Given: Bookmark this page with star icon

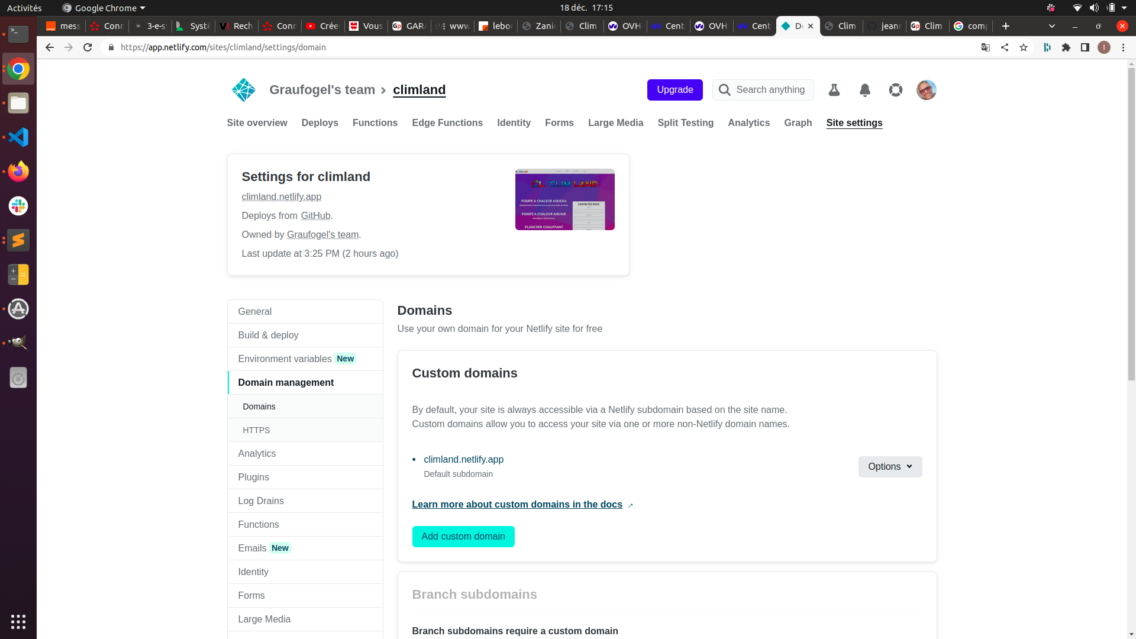Looking at the screenshot, I should coord(1024,47).
